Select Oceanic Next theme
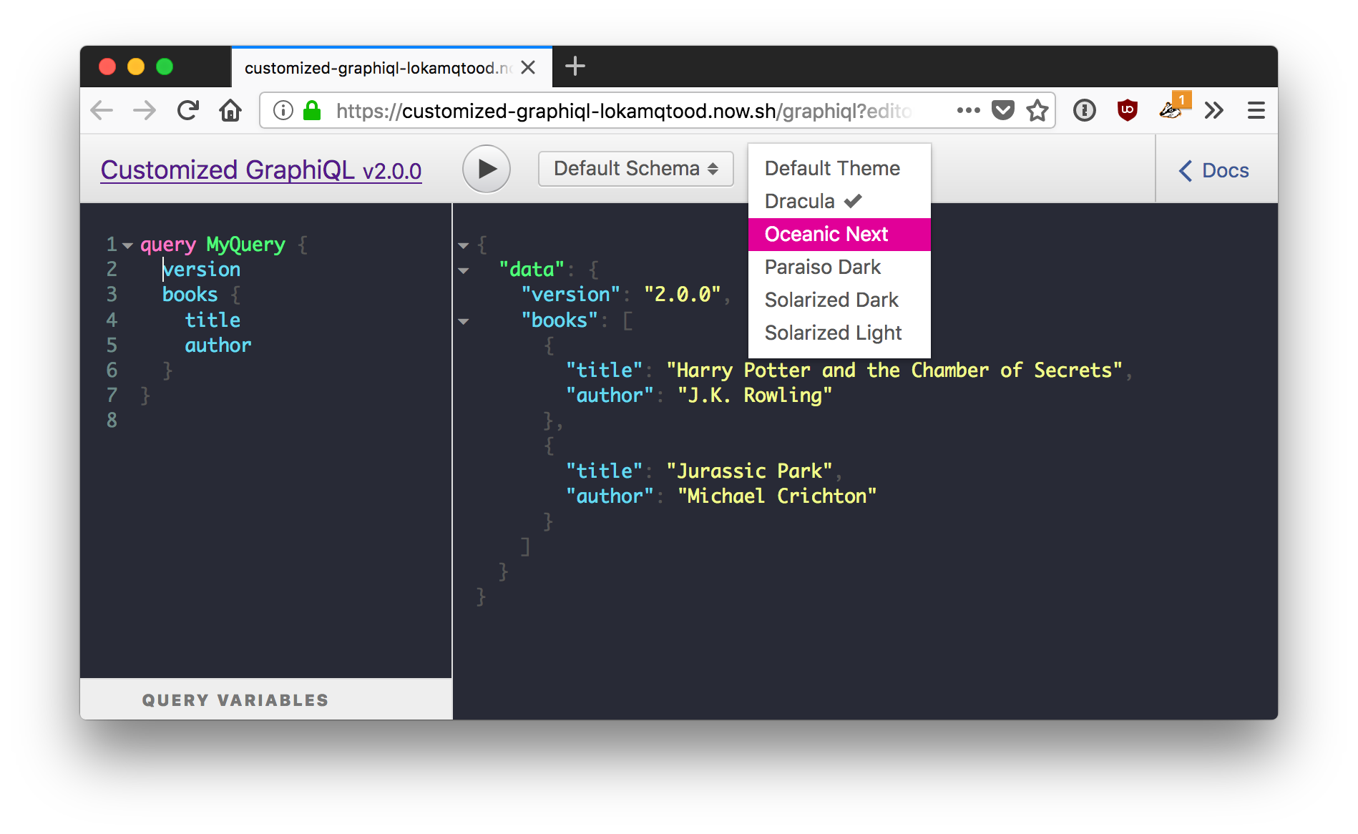Image resolution: width=1358 pixels, height=834 pixels. coord(839,234)
